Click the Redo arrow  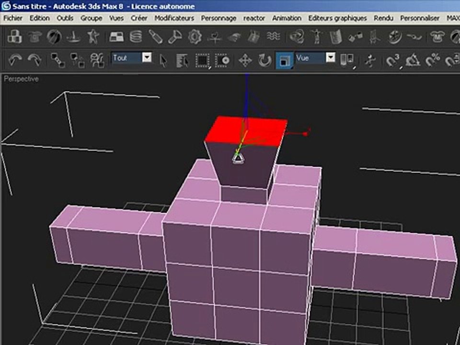[34, 60]
